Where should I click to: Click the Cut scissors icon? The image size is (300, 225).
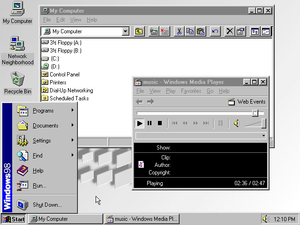tap(179, 31)
